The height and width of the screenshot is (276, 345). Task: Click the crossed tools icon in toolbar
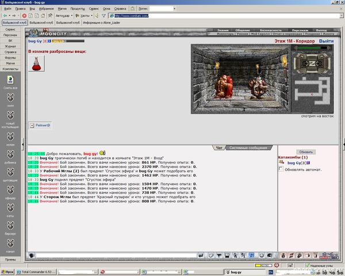point(50,16)
